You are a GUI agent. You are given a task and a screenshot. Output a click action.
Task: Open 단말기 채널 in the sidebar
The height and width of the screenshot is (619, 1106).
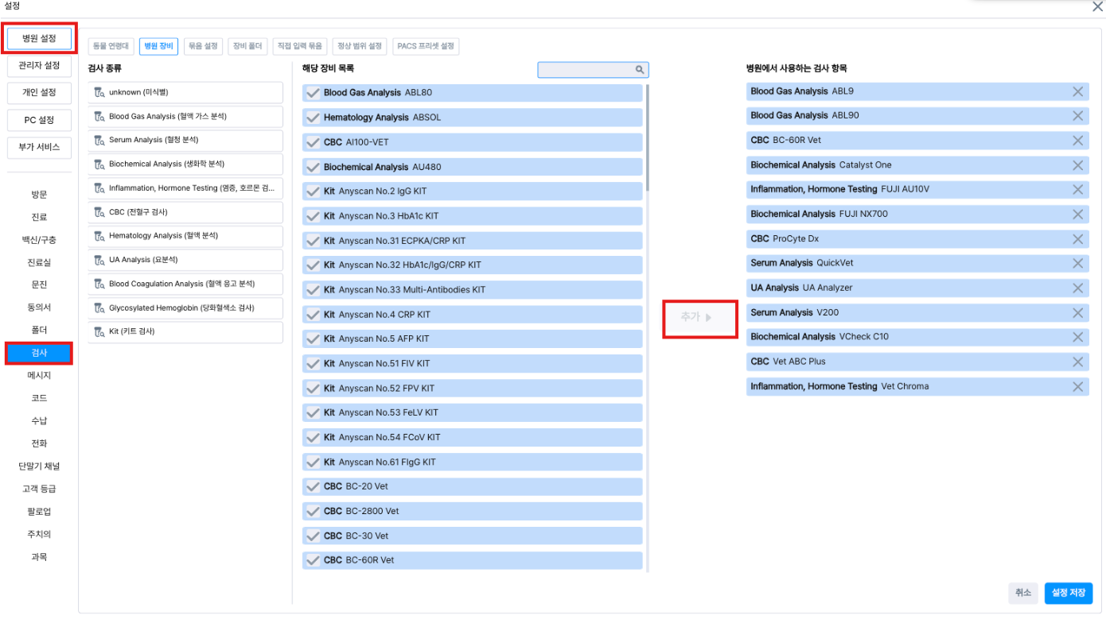pos(39,466)
